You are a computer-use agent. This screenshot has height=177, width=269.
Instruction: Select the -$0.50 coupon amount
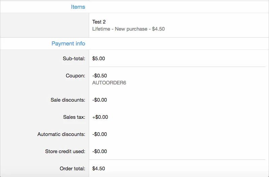pos(100,76)
